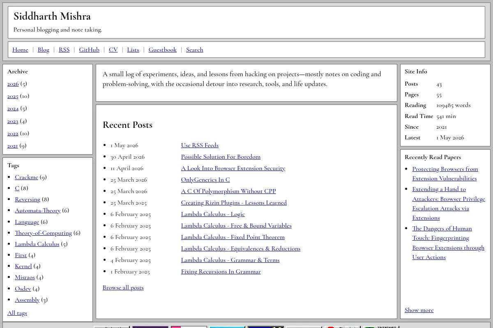Open post OnlyGenerics In C
The width and height of the screenshot is (493, 328).
point(205,180)
